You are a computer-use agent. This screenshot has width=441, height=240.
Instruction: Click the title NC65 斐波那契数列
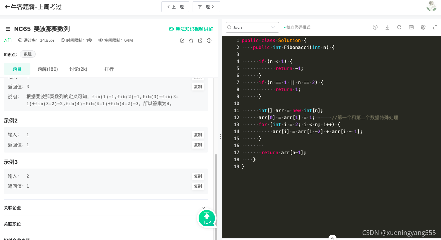click(42, 29)
